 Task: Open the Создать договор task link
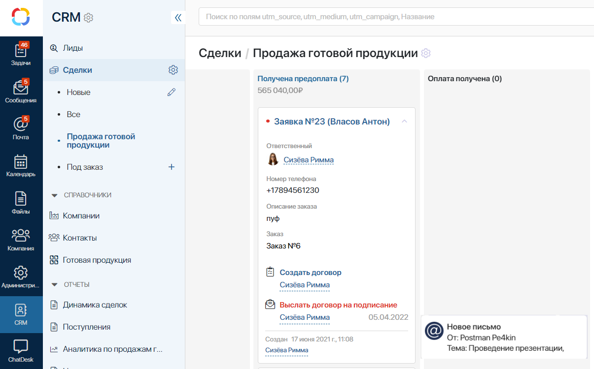(x=310, y=273)
